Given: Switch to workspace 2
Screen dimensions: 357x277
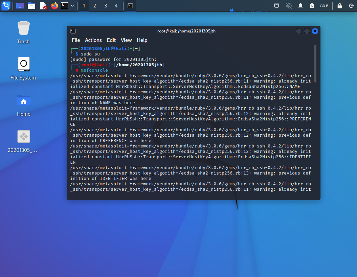Looking at the screenshot, I should (95, 6).
